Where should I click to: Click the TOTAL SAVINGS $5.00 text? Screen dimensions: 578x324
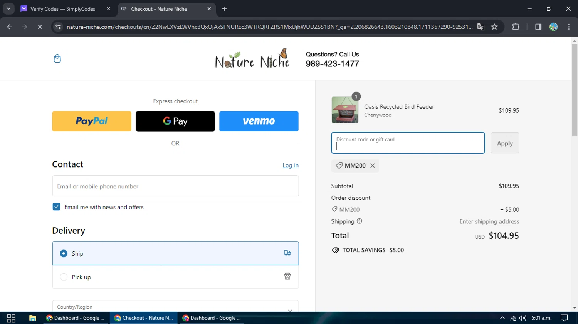pyautogui.click(x=373, y=250)
